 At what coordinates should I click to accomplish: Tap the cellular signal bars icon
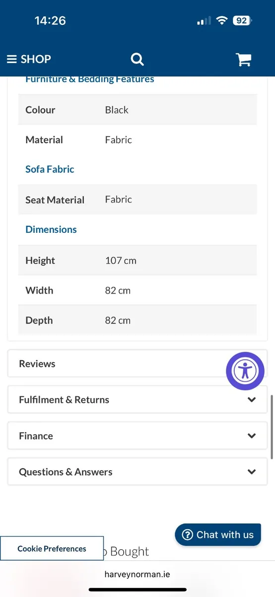point(204,21)
